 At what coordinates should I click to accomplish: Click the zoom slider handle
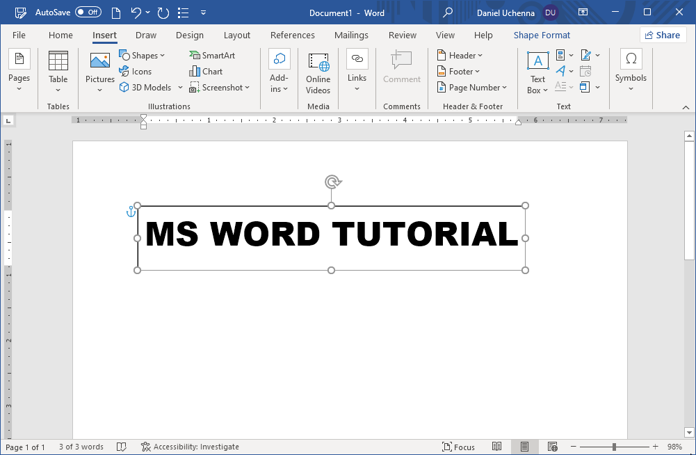tap(614, 447)
